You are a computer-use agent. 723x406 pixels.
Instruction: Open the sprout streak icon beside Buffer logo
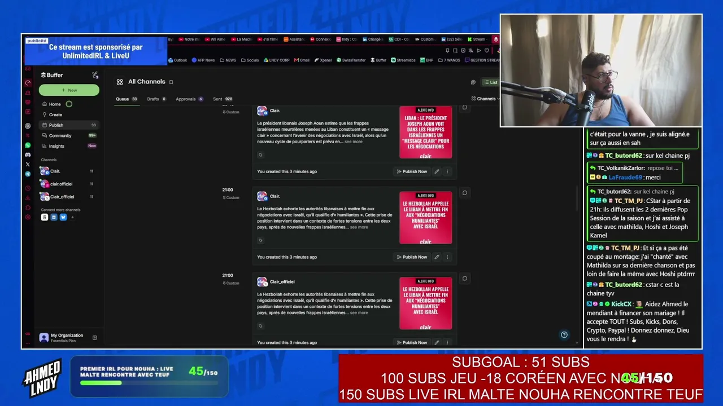[x=95, y=75]
